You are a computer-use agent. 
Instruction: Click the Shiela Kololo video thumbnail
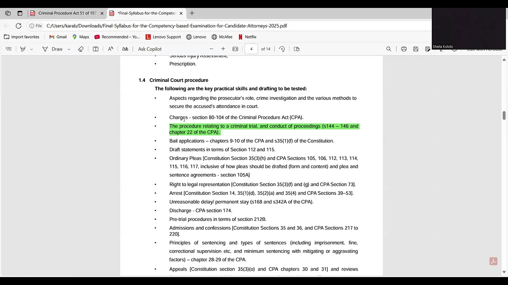coord(468,28)
